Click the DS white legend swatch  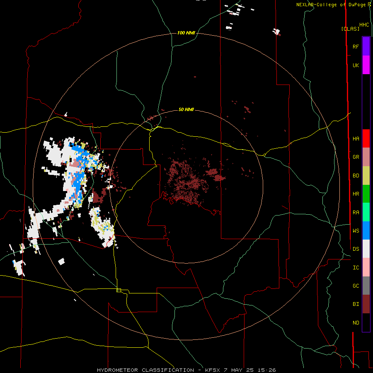pos(366,249)
